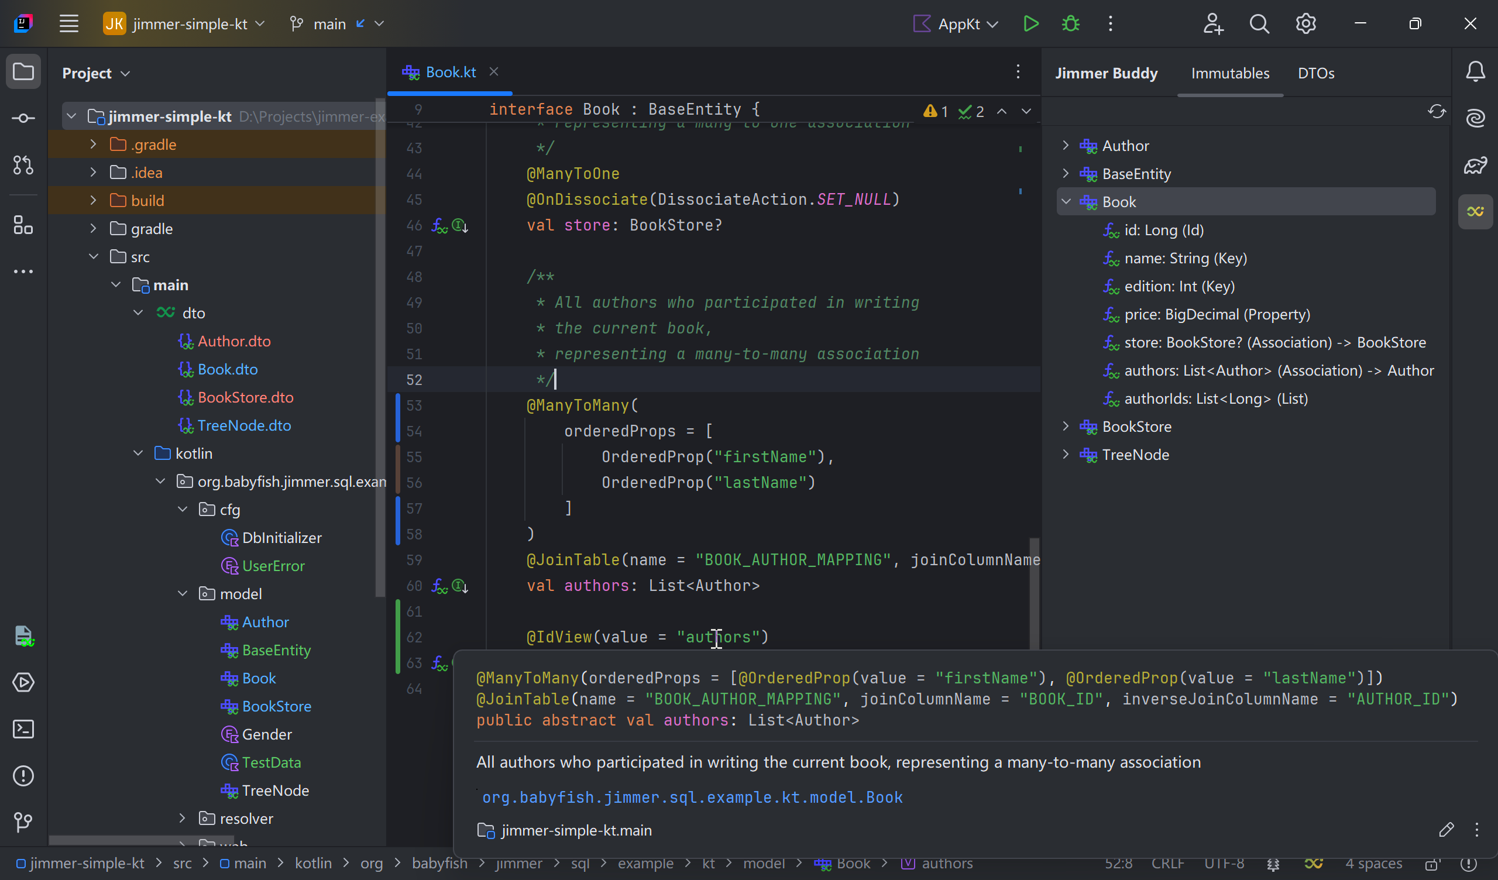Open IDE settings gear icon
The height and width of the screenshot is (880, 1498).
(x=1305, y=24)
